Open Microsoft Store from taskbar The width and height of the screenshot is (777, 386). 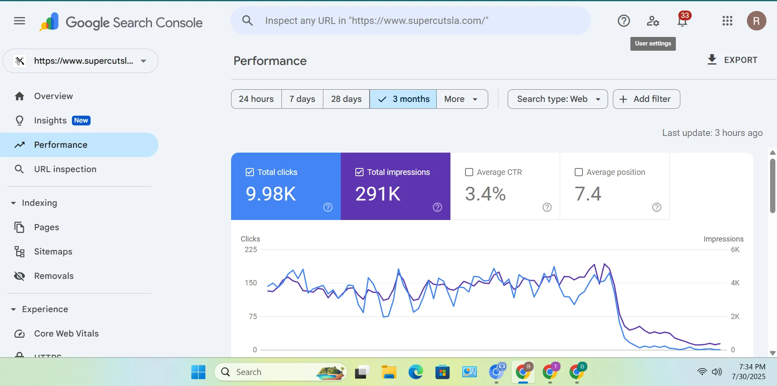[x=442, y=372]
